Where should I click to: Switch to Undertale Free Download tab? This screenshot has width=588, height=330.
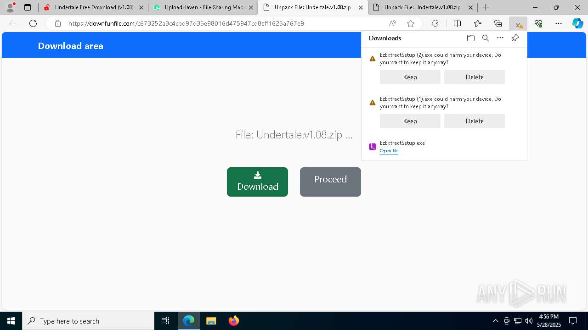tap(94, 7)
